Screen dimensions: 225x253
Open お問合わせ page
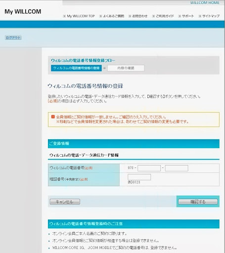coord(140,16)
